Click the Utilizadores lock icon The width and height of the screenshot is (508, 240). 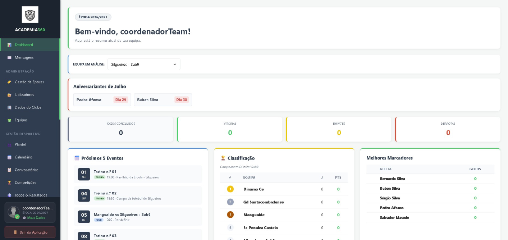9,95
